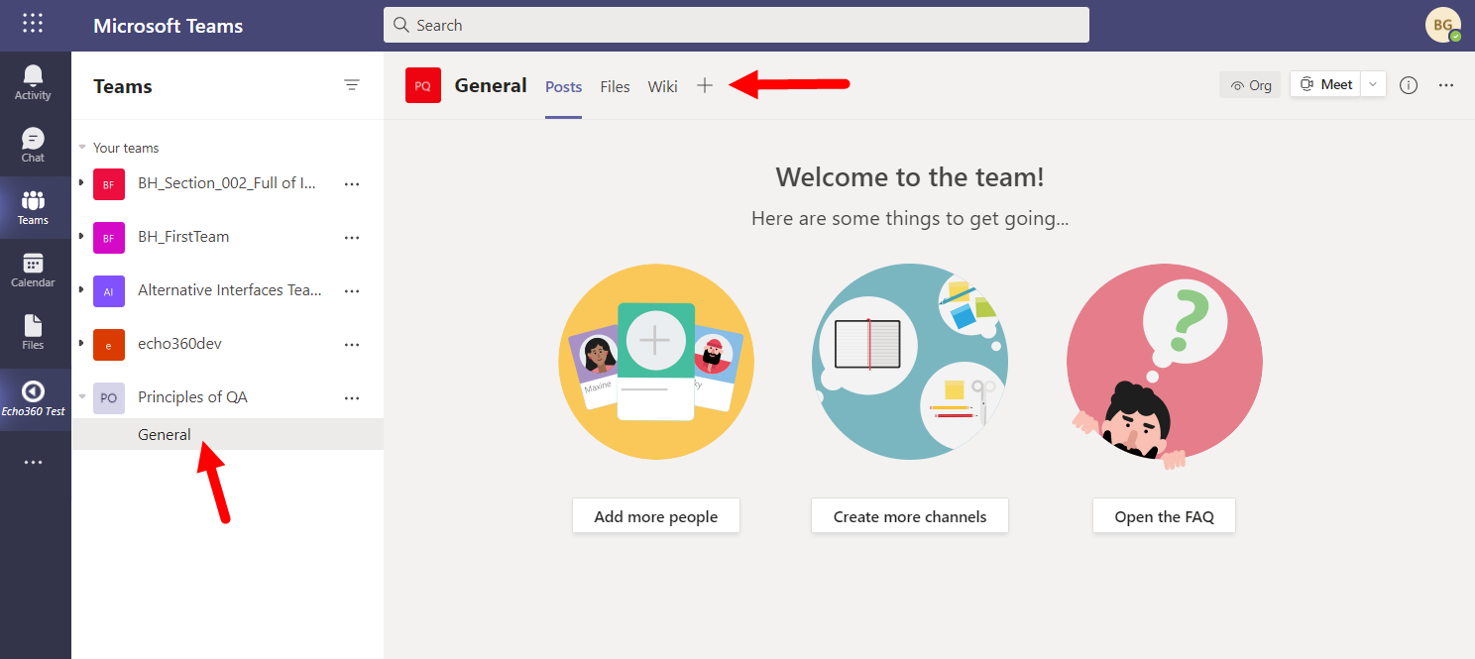Expand the Alternative Interfaces team

(81, 289)
